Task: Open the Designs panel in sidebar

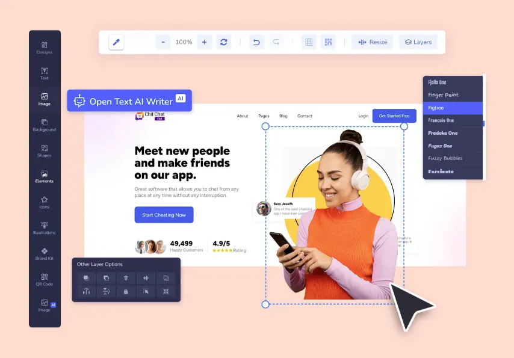Action: coord(45,48)
